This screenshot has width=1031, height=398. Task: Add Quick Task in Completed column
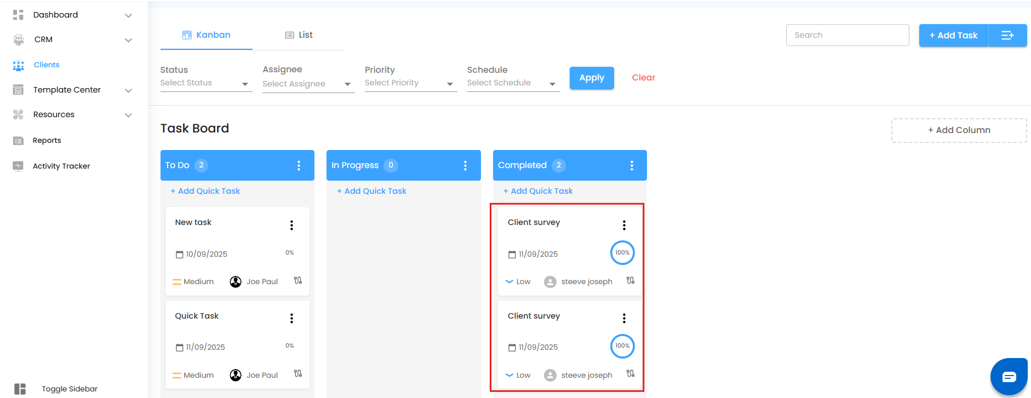538,191
